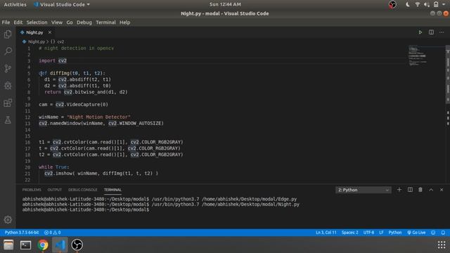Image resolution: width=450 pixels, height=253 pixels.
Task: Open OBS Studio from the dock
Action: pyautogui.click(x=77, y=245)
